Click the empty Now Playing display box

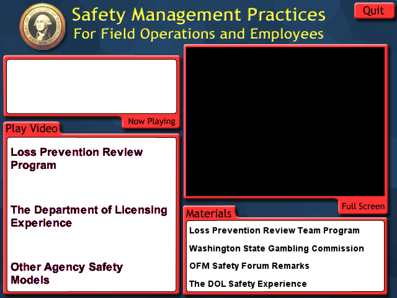pyautogui.click(x=91, y=86)
